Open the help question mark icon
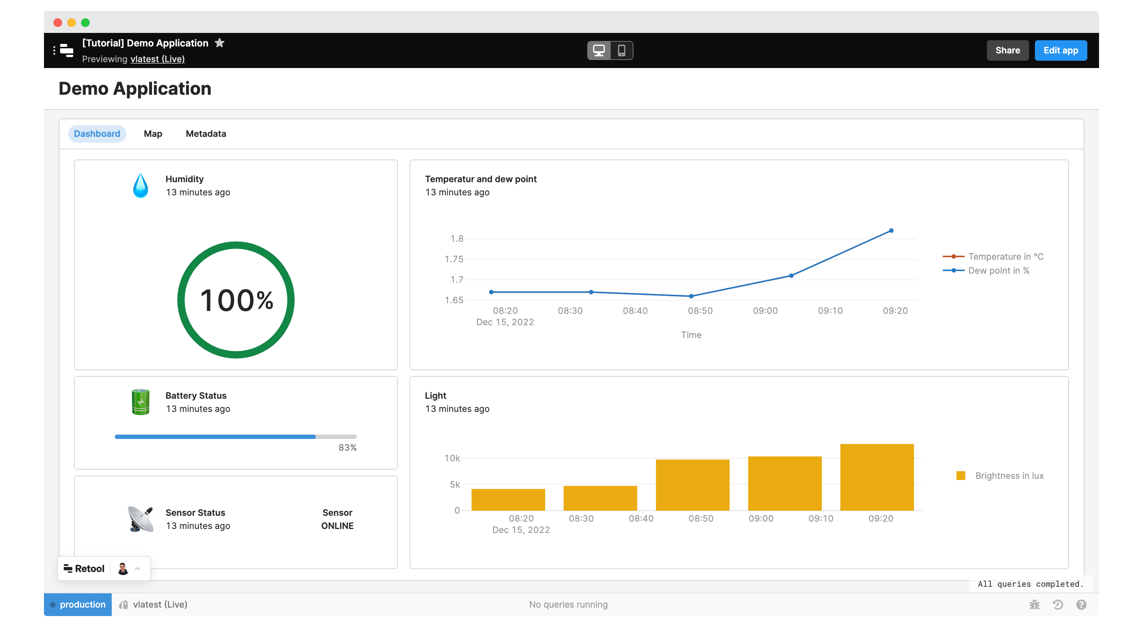The width and height of the screenshot is (1143, 627). (1081, 604)
